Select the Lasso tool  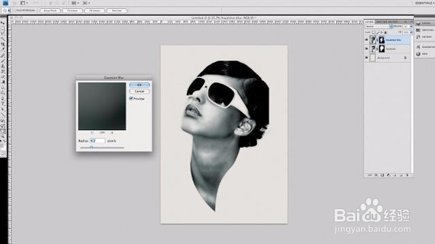tap(3, 33)
